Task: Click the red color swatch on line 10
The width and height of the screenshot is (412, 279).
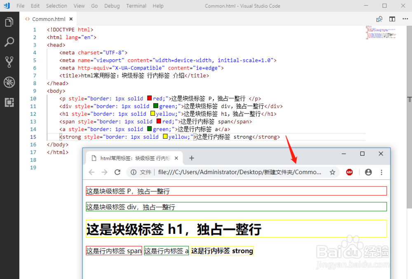Action: 150,98
